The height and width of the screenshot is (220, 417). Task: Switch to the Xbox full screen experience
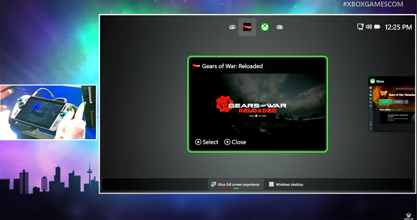pyautogui.click(x=236, y=184)
